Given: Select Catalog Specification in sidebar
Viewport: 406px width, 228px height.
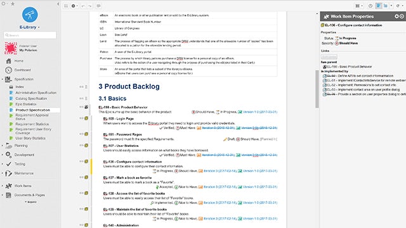Looking at the screenshot, I should [x=31, y=99].
